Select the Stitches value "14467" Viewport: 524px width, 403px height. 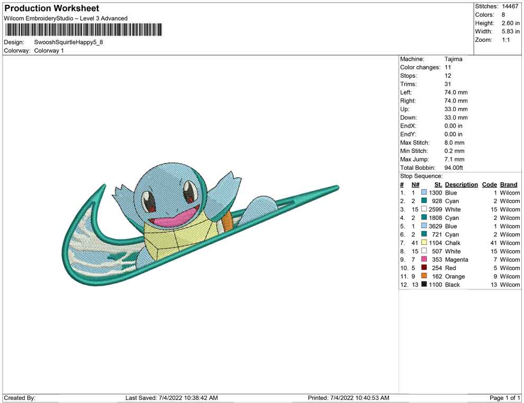pyautogui.click(x=510, y=6)
